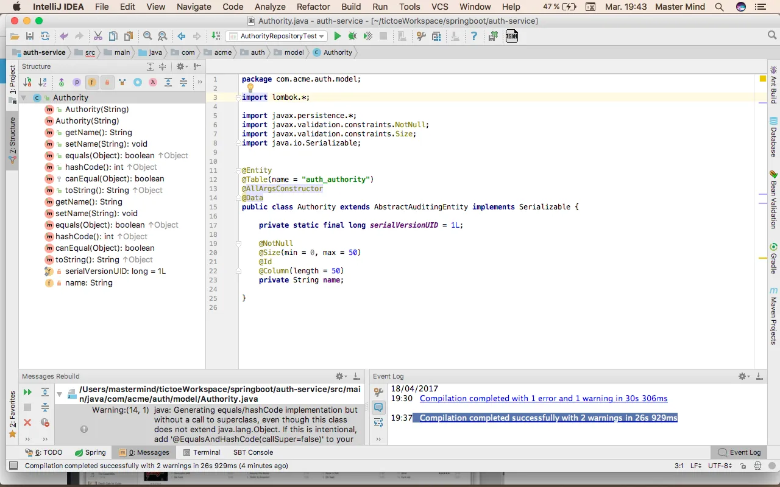
Task: Open the JSON plugin toolbar icon
Action: (x=511, y=37)
